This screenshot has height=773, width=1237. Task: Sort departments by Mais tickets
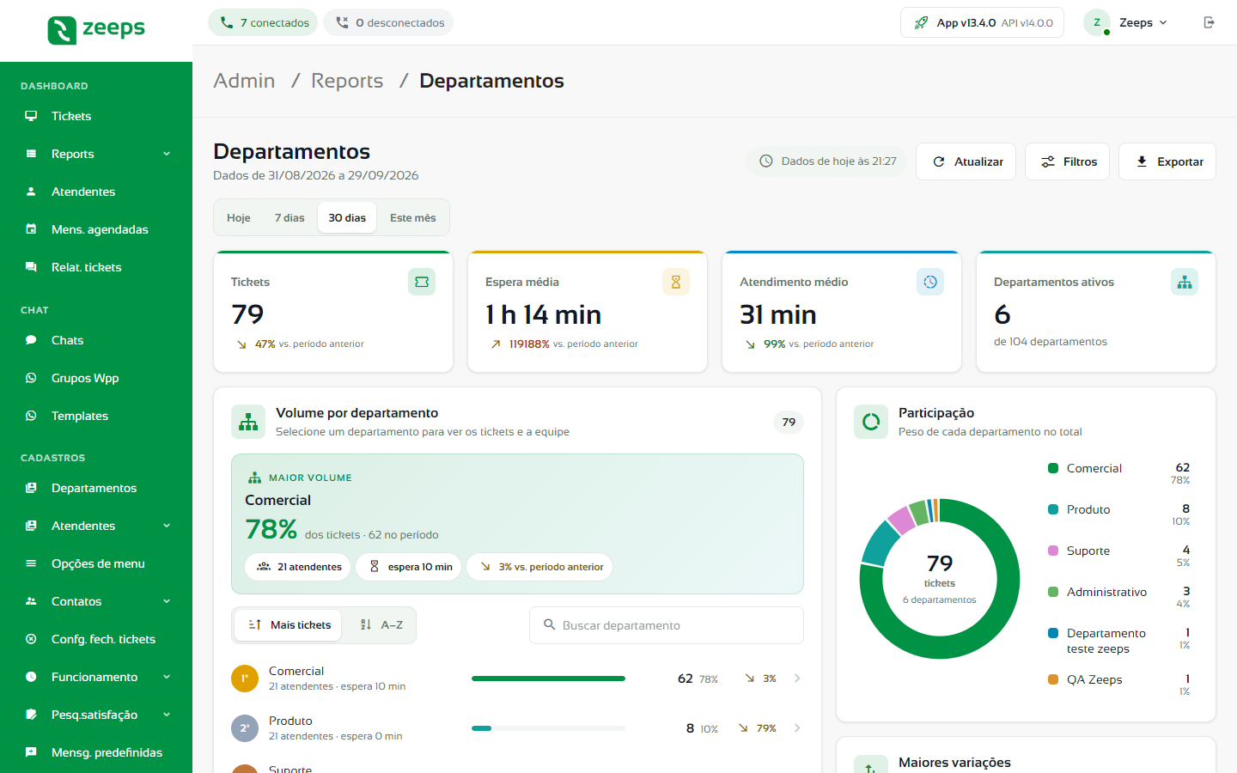289,625
